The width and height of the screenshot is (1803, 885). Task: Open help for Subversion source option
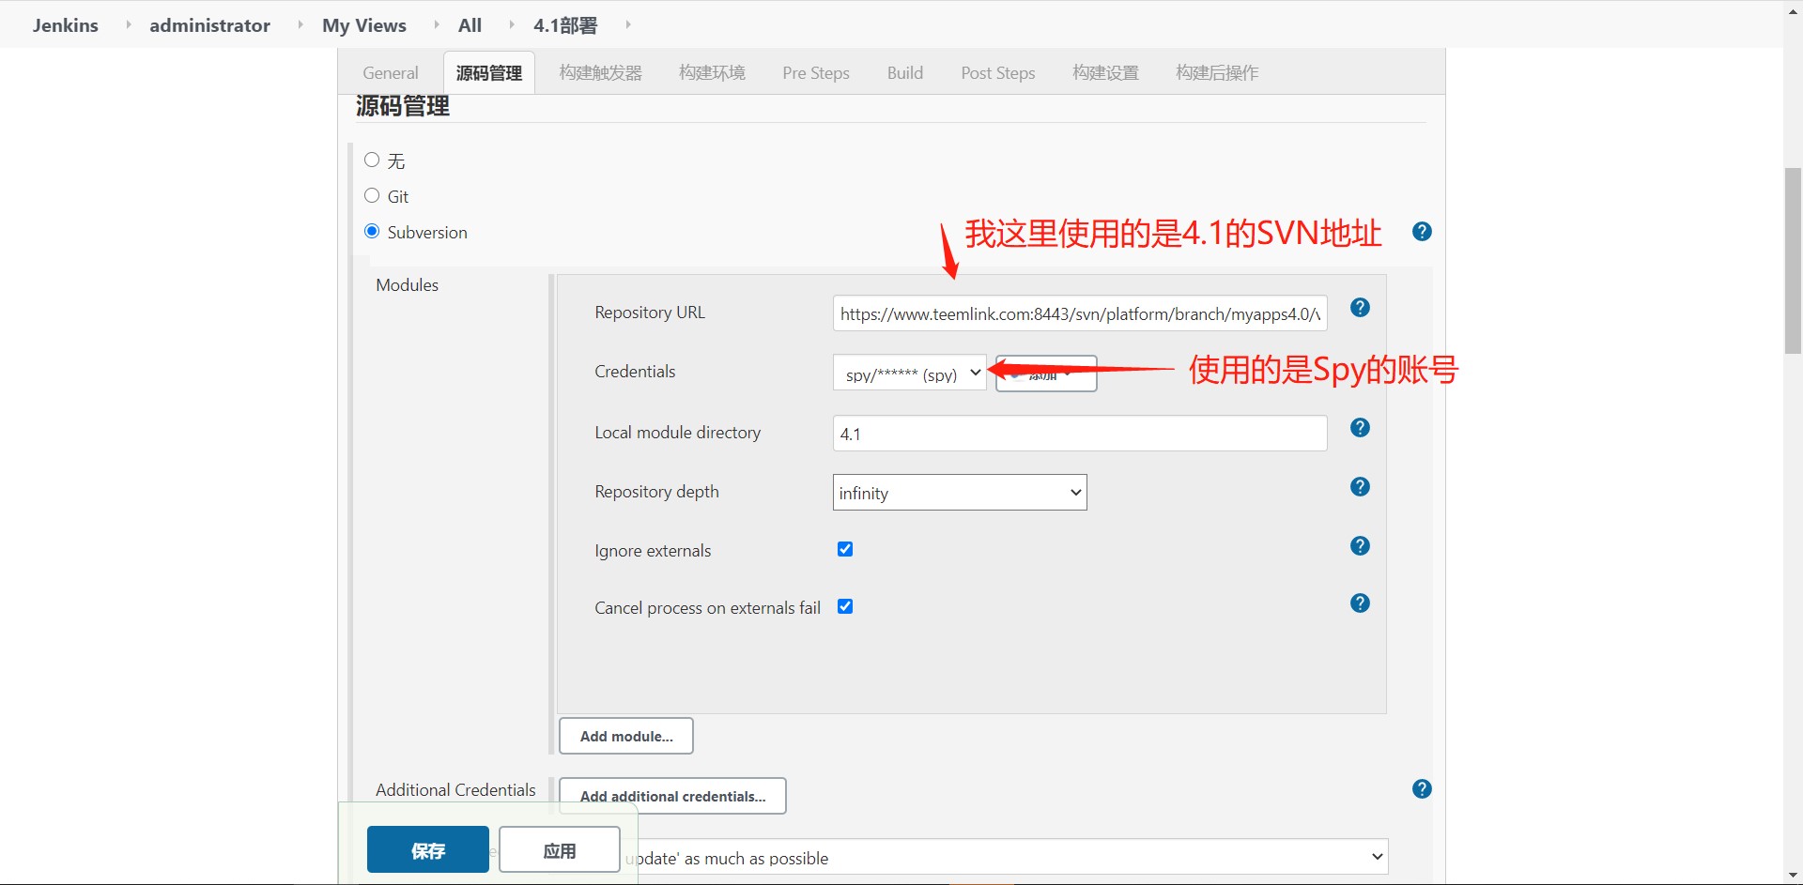click(1422, 231)
